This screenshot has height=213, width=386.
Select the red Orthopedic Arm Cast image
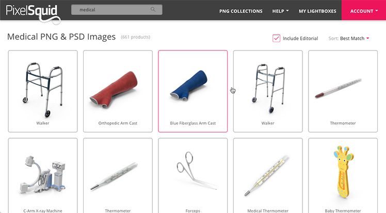(x=114, y=90)
